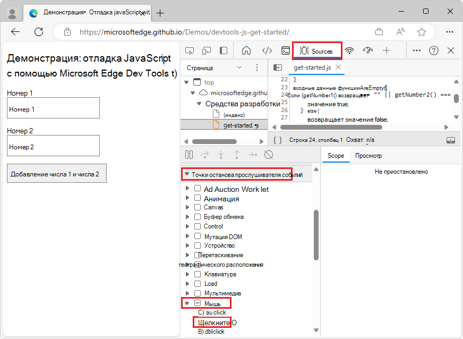Open the Elements tool icon
The height and width of the screenshot is (339, 463).
tap(267, 51)
